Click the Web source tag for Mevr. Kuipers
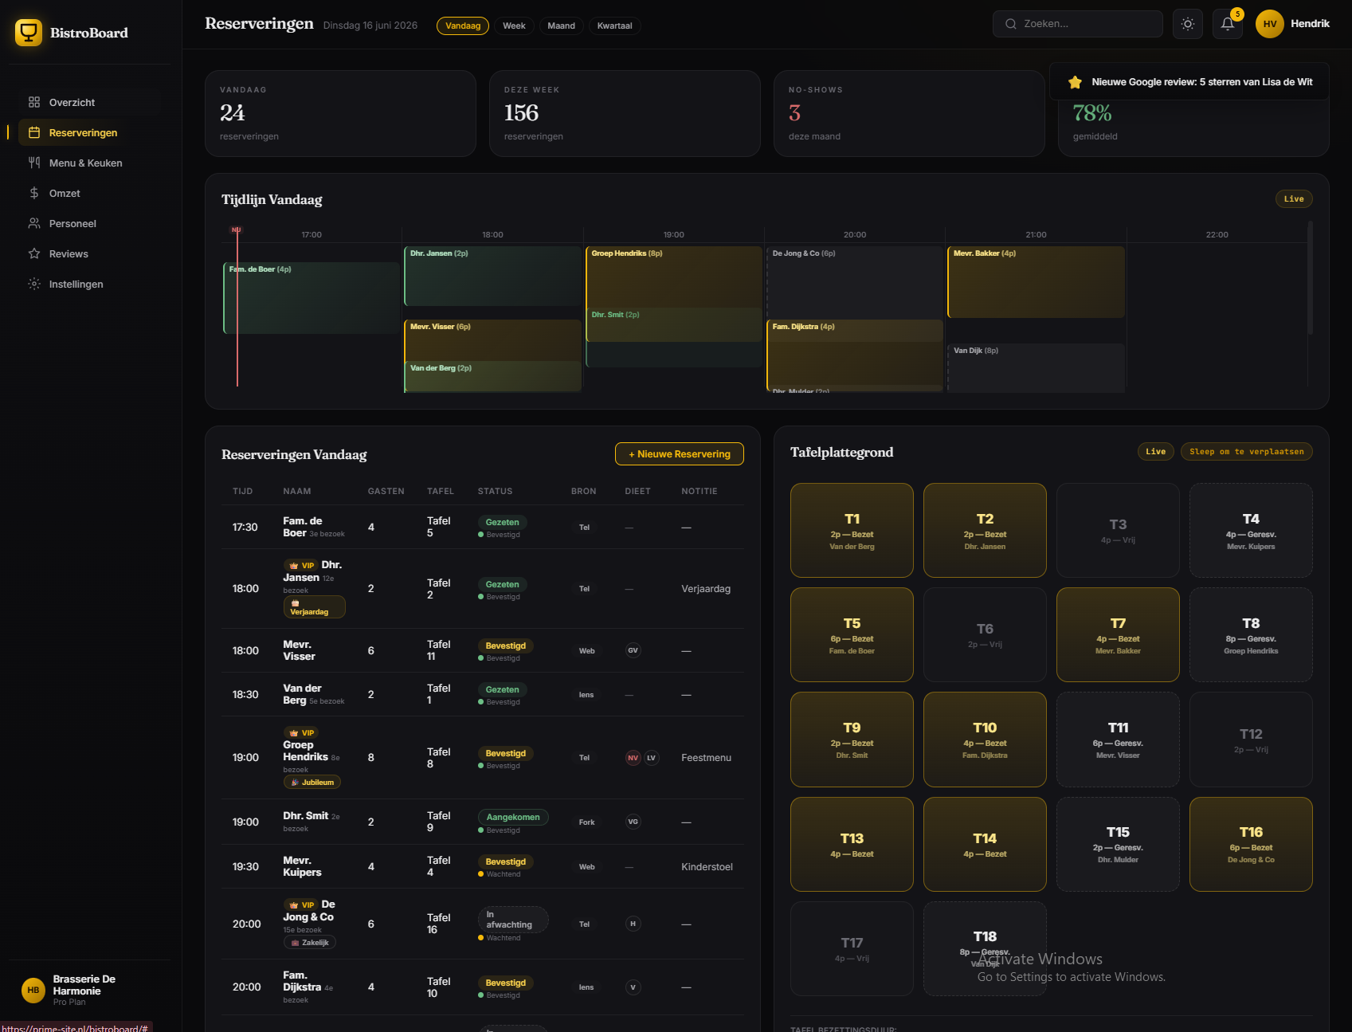 coord(586,867)
